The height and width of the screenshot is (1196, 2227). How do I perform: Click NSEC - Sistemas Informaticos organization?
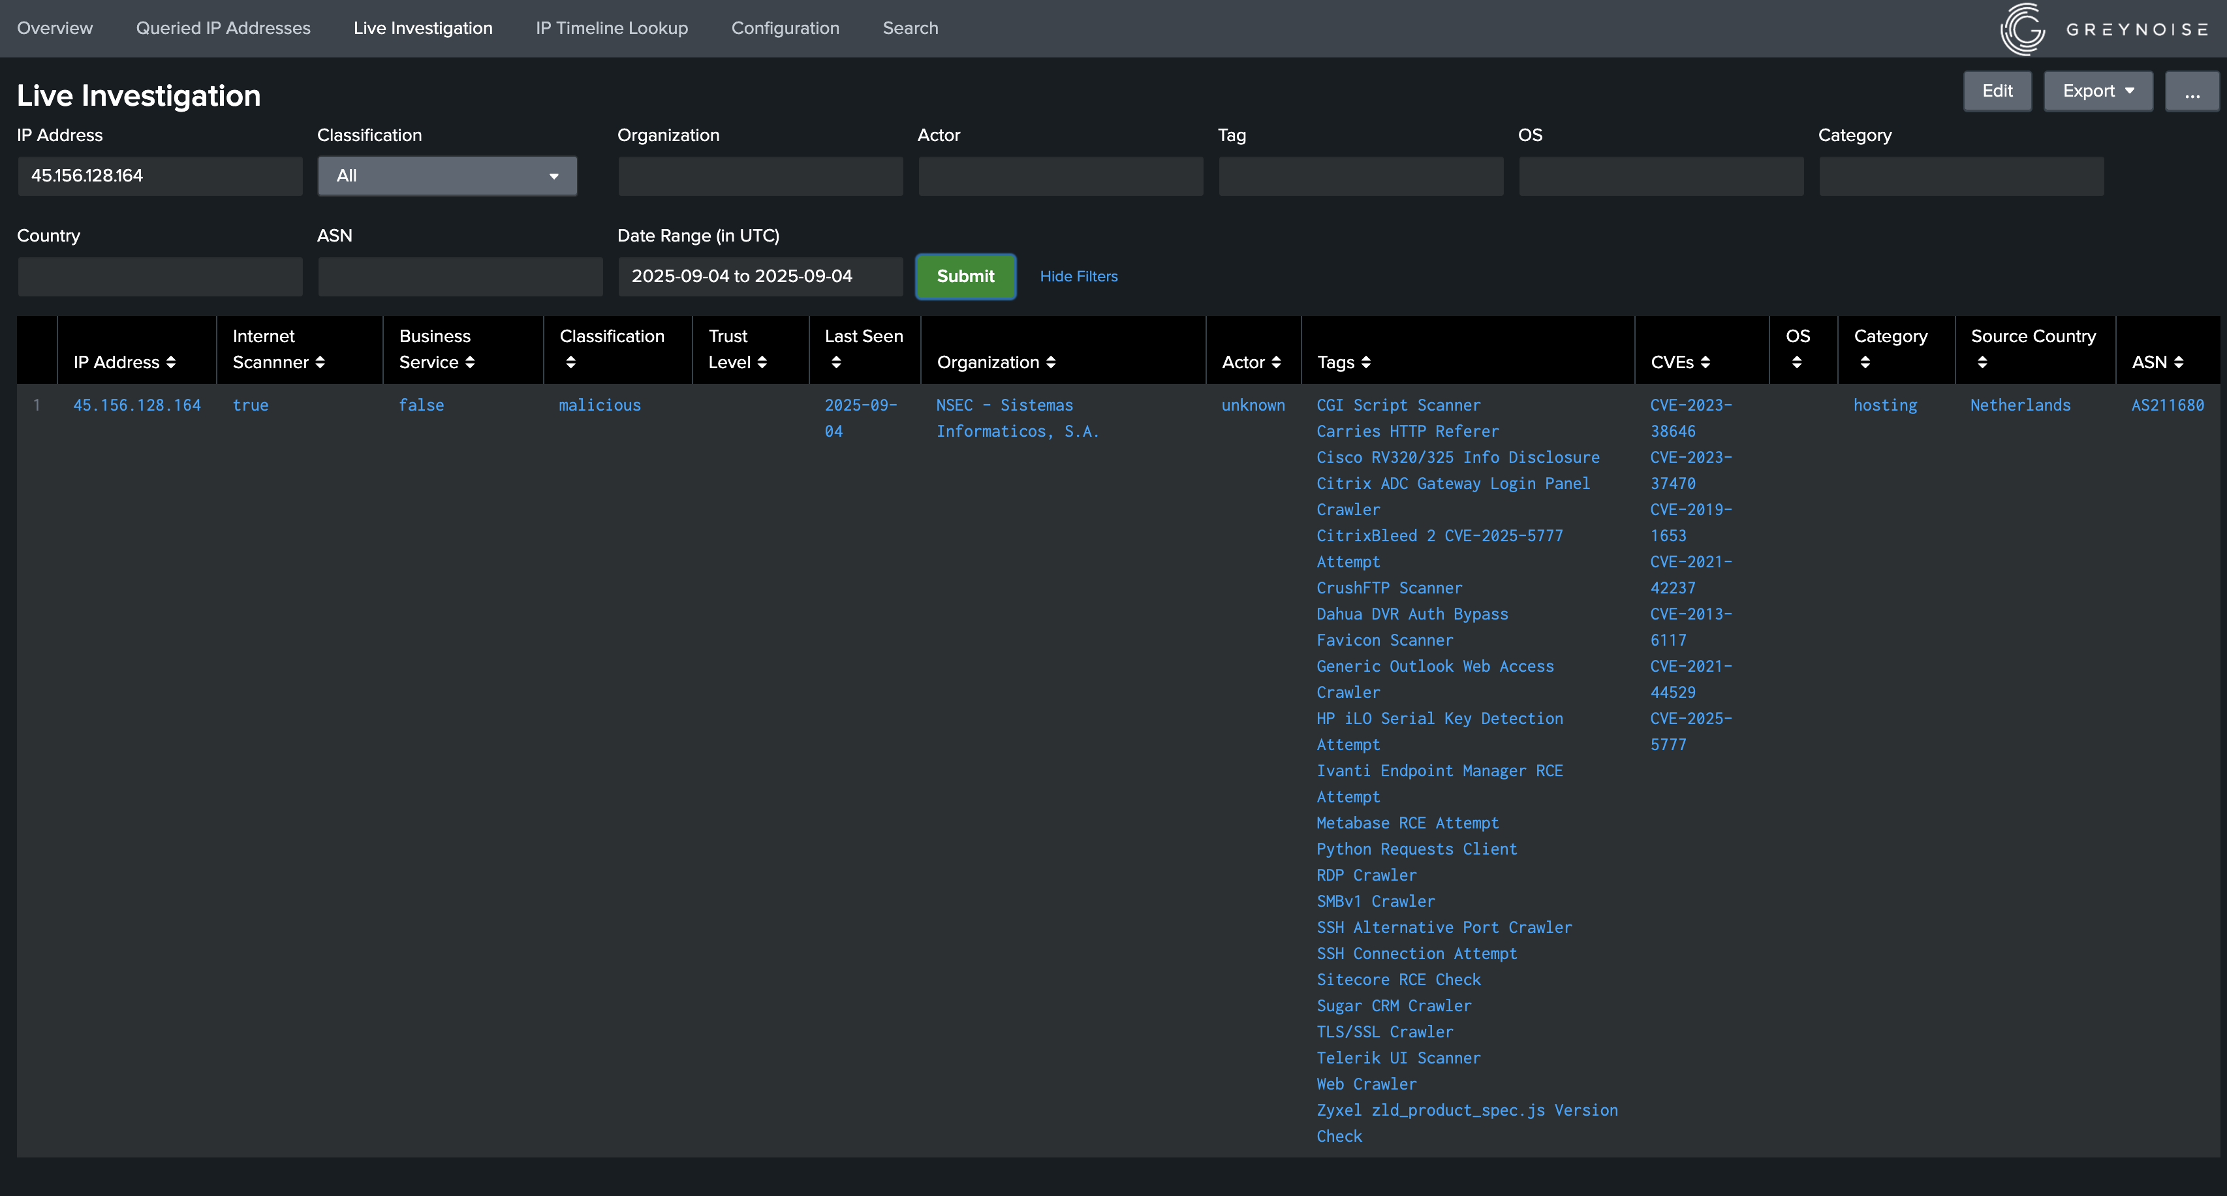[x=1017, y=418]
